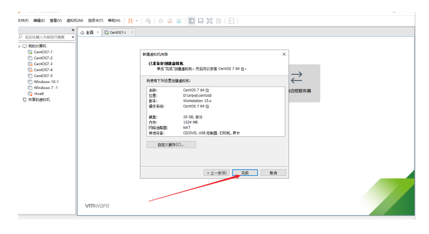
Task: Open the 文件(F) menu
Action: tap(23, 21)
